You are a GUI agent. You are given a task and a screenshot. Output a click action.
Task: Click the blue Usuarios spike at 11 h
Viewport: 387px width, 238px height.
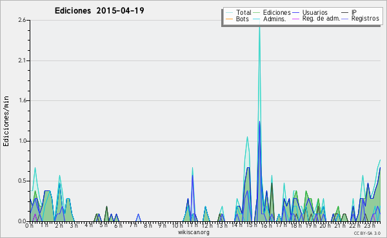click(192, 176)
